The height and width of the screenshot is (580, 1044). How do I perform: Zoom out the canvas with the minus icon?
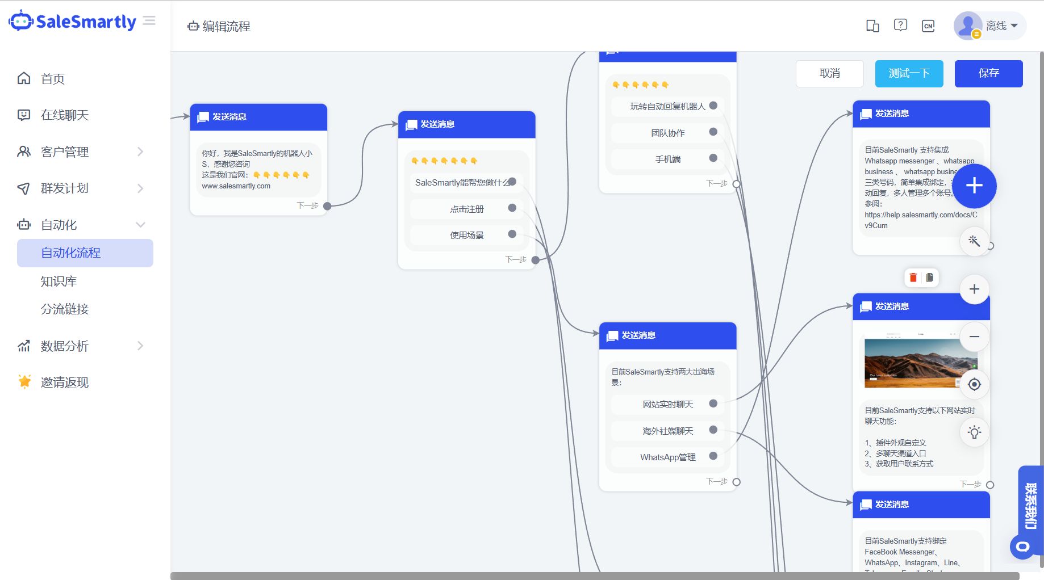click(974, 337)
